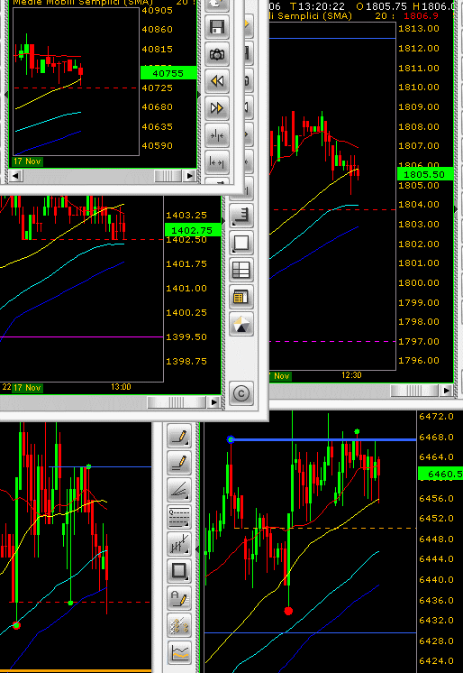Select the Fibonacci retracement levels tool
This screenshot has height=673, width=463.
179,518
